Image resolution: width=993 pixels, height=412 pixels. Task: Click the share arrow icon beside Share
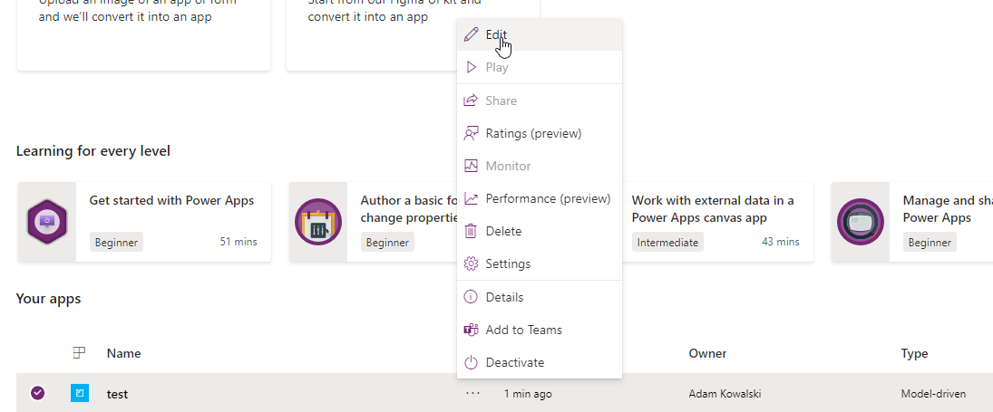point(471,101)
